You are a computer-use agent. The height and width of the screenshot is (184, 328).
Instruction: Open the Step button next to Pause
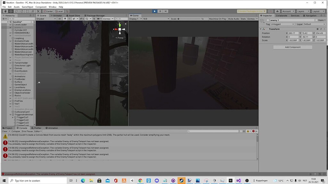[166, 11]
